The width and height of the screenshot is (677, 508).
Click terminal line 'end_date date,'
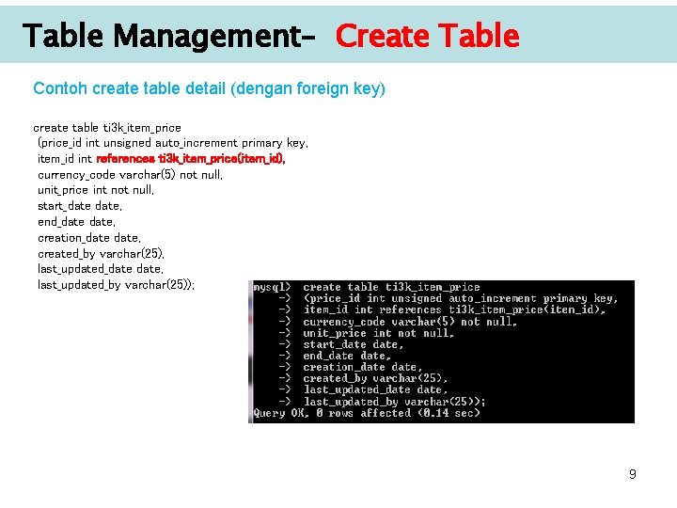coord(347,356)
